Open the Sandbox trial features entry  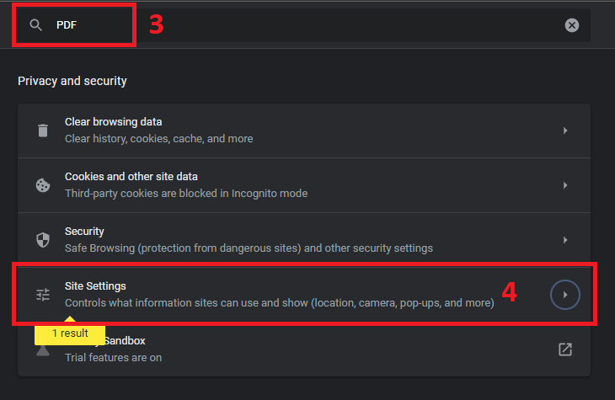coord(304,349)
